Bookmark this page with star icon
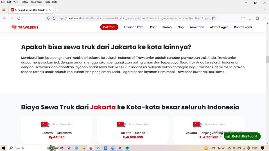Image resolution: width=269 pixels, height=151 pixels. coord(213,18)
